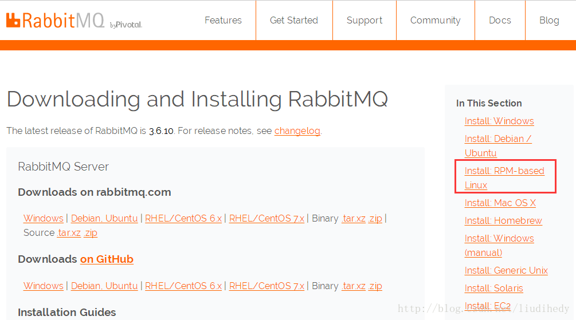Open Install: EC2 sidebar link
This screenshot has width=576, height=320.
[488, 306]
